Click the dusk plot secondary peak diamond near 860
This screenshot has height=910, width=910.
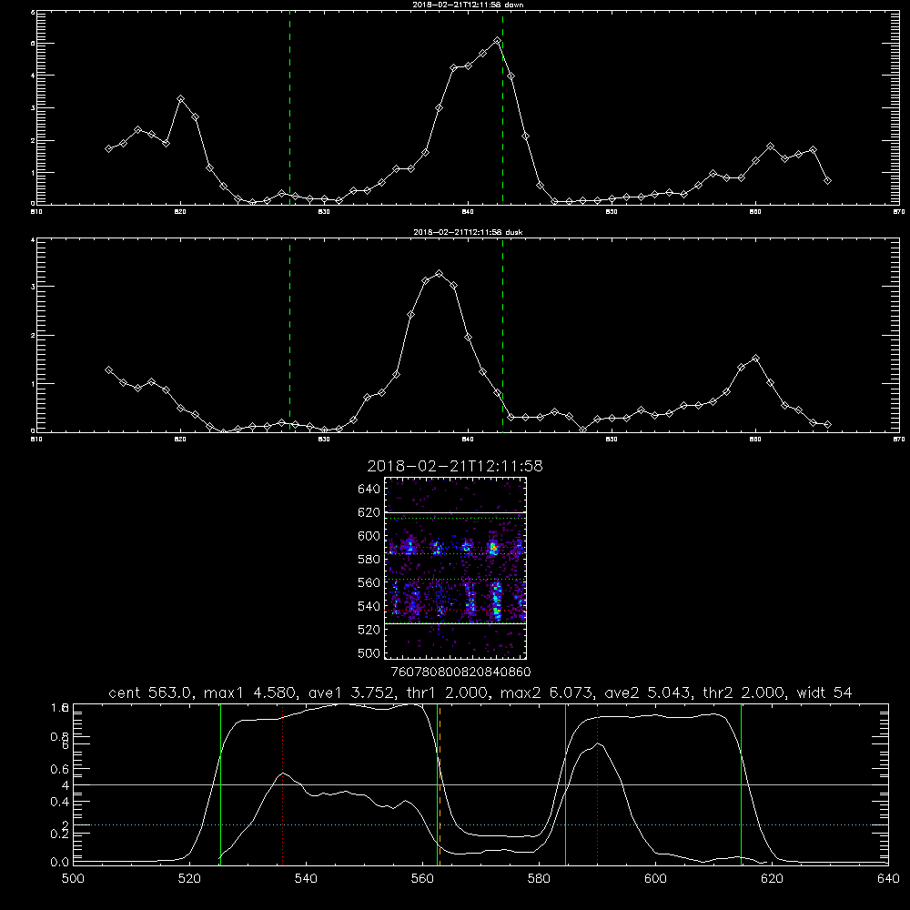click(755, 359)
